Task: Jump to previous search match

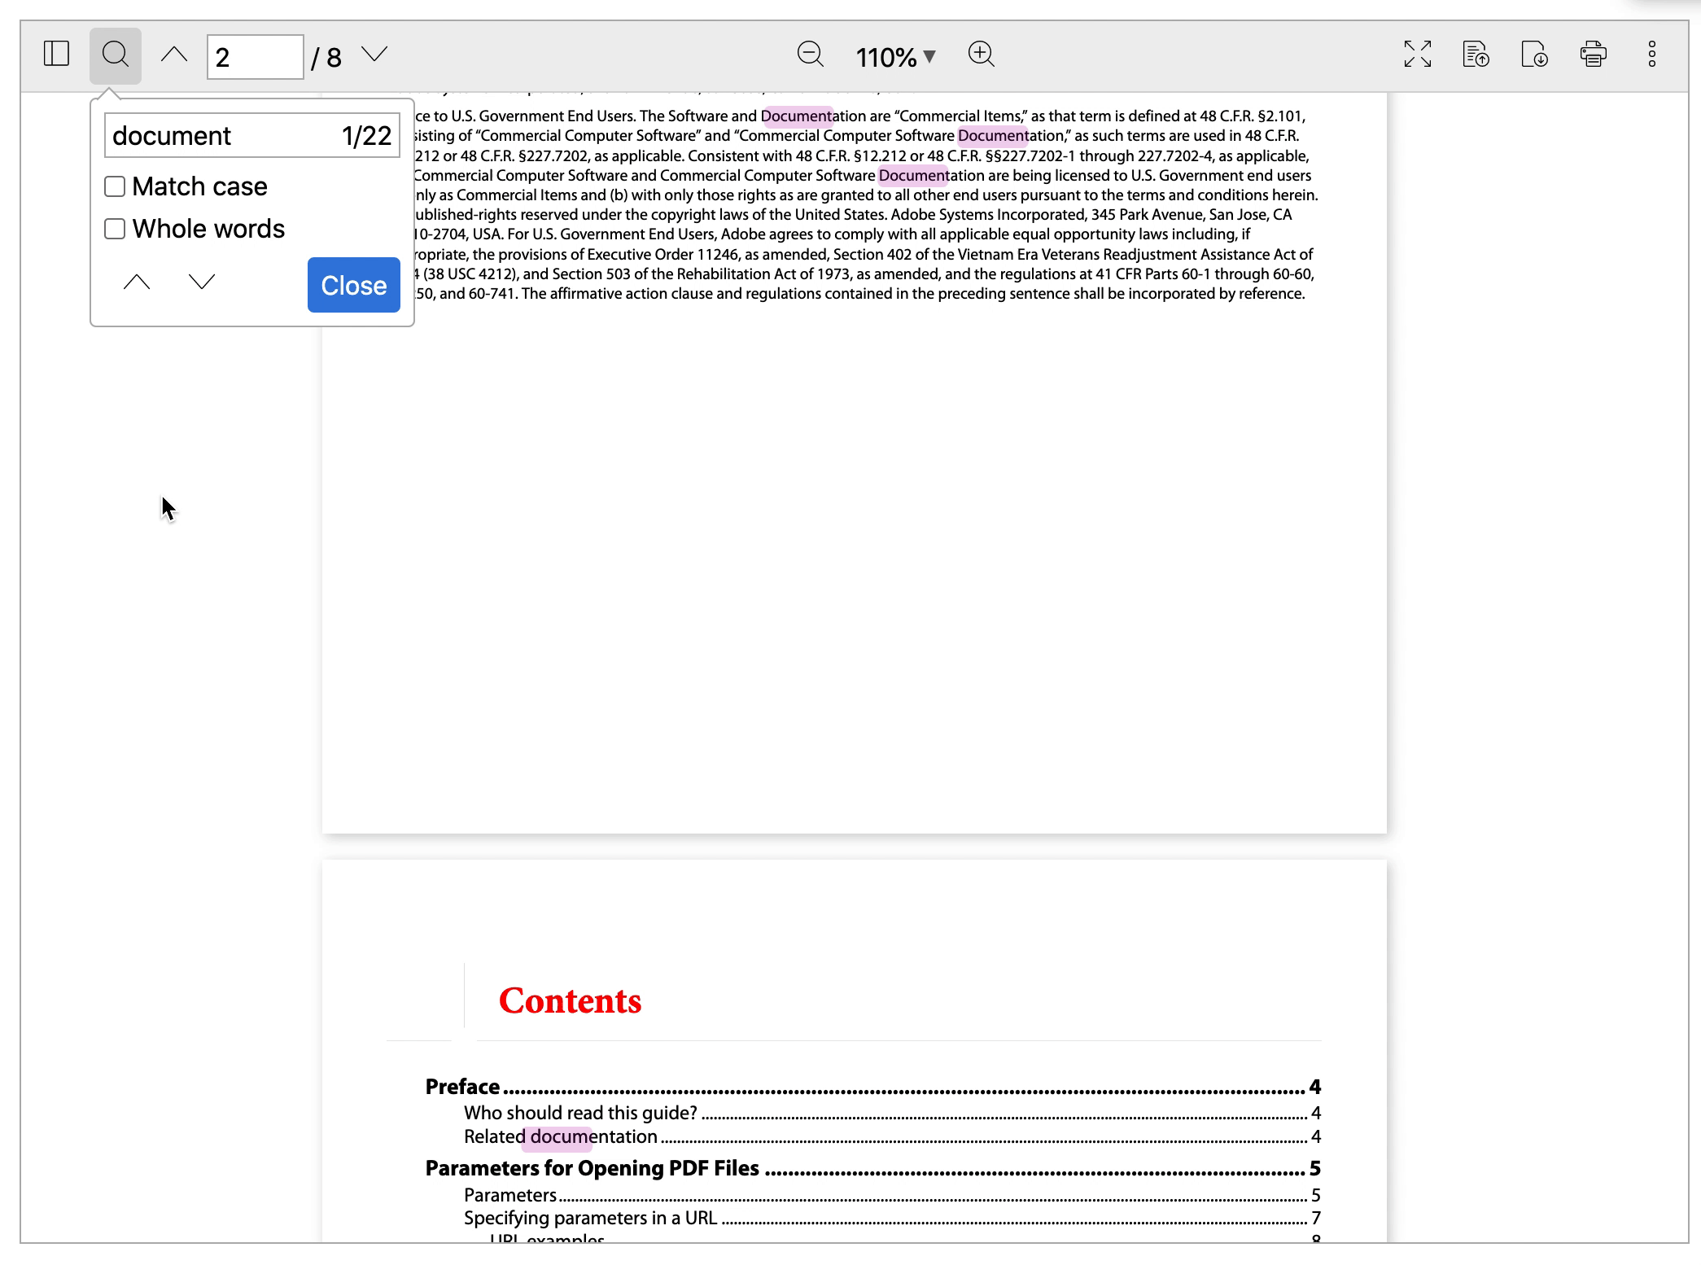Action: 137,282
